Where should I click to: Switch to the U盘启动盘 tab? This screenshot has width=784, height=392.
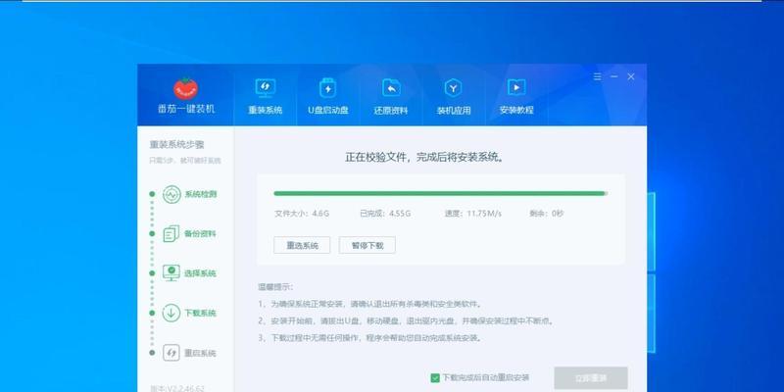(328, 96)
